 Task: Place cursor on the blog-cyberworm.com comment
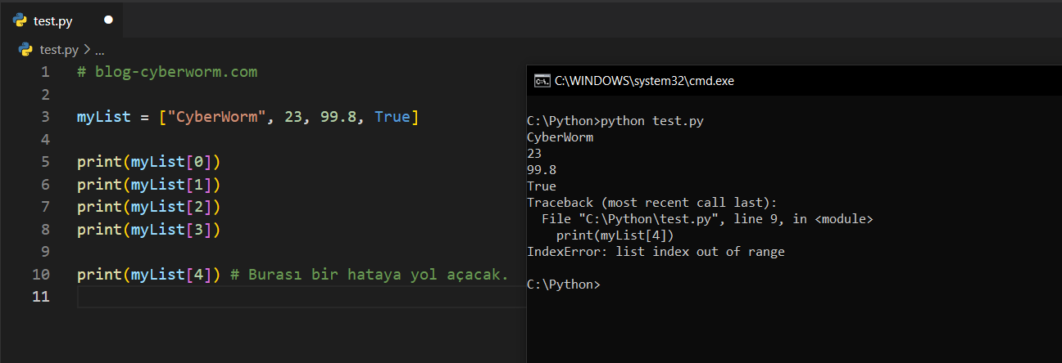pyautogui.click(x=167, y=72)
